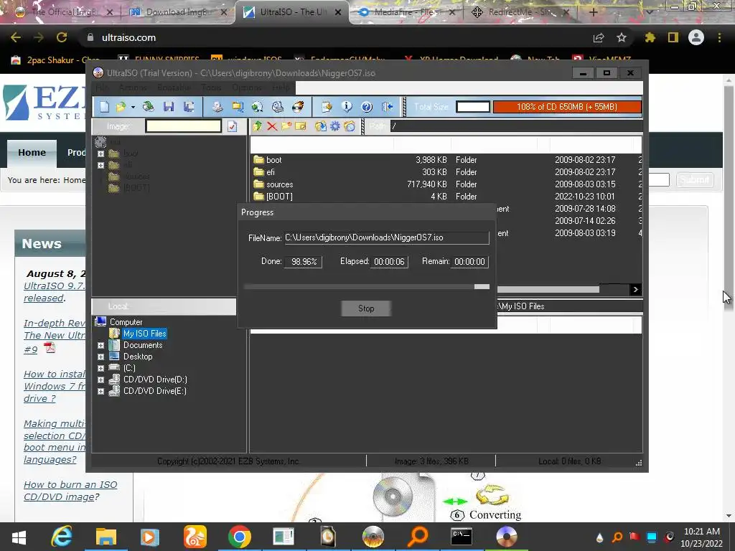This screenshot has width=735, height=551.
Task: Expand the Desktop node in Local tree
Action: click(x=100, y=357)
